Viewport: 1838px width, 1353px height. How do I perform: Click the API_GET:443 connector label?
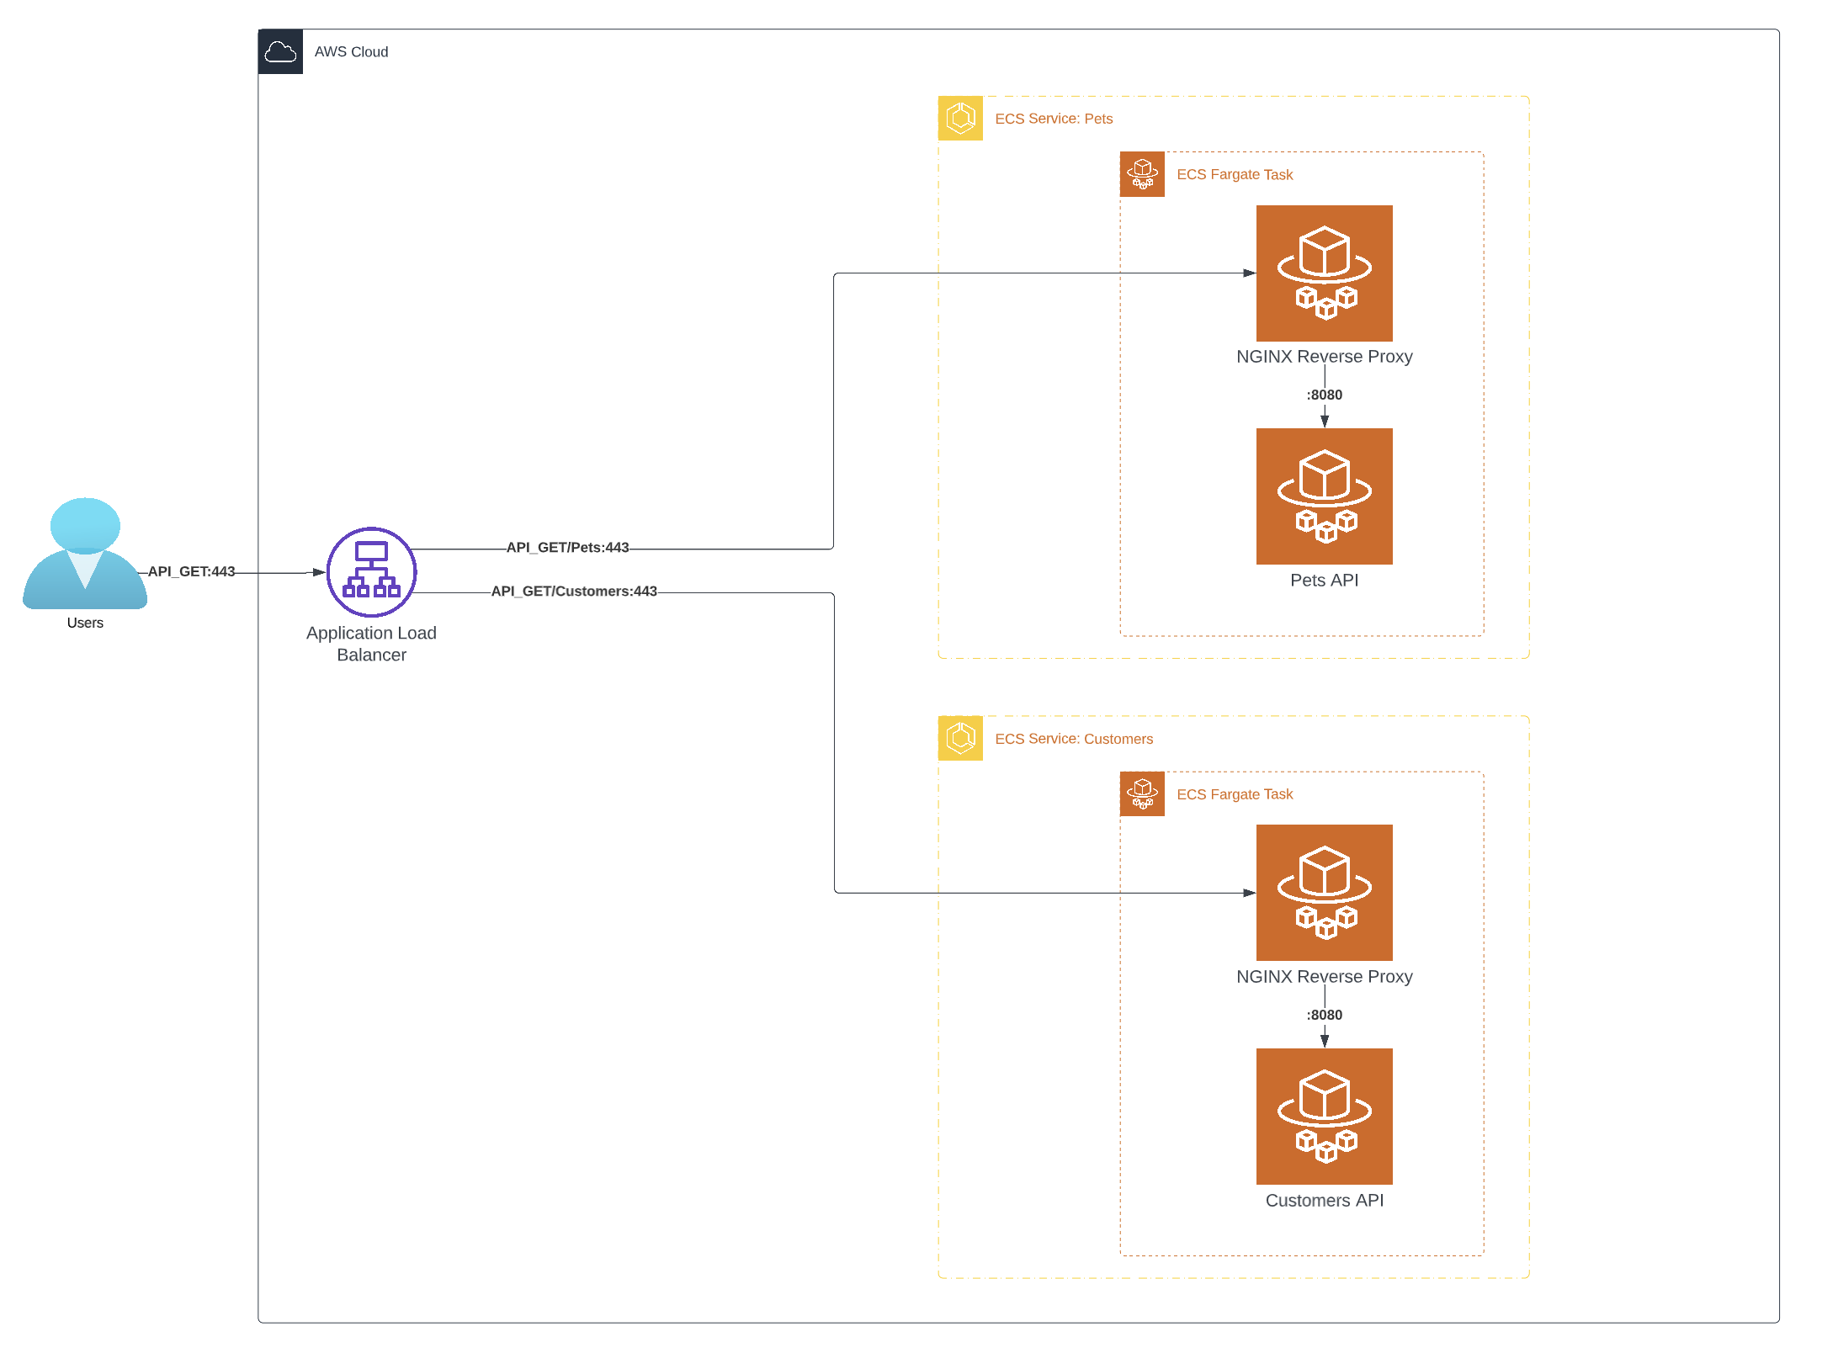(191, 571)
